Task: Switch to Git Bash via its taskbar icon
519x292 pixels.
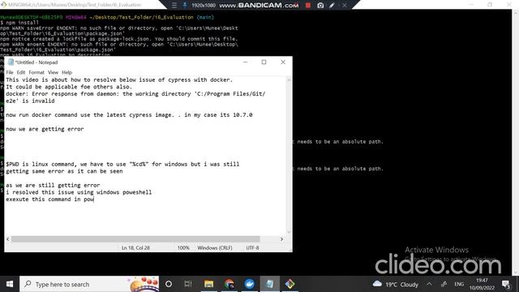Action: tap(290, 284)
